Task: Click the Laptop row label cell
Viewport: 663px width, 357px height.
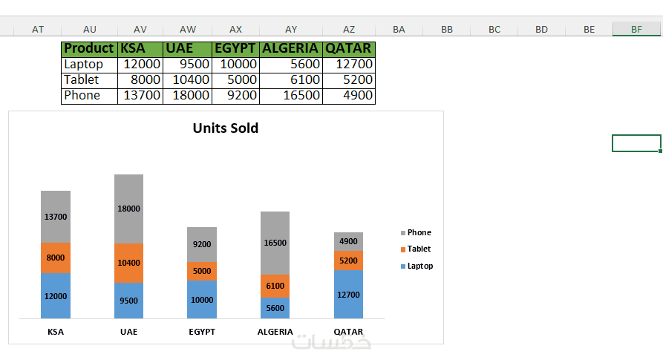Action: pos(89,65)
